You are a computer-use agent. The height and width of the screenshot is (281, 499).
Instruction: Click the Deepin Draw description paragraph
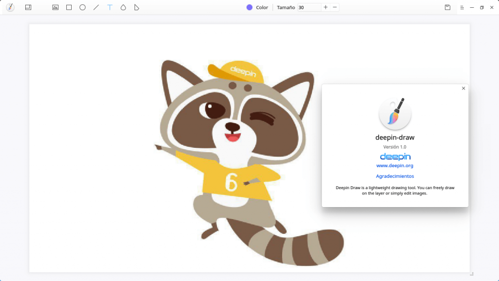(395, 191)
